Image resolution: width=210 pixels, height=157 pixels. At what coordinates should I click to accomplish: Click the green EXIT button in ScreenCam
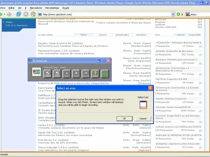105,74
